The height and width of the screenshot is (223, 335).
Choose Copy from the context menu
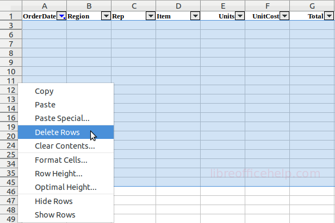point(66,91)
